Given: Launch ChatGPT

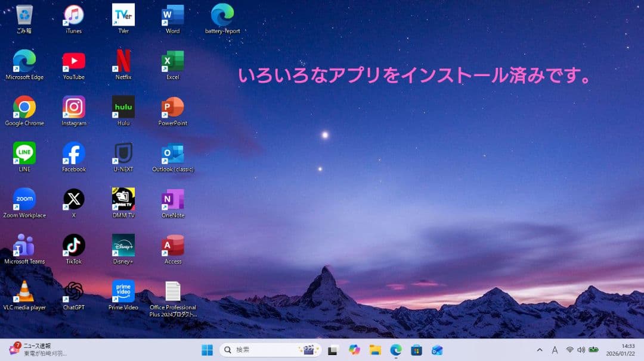Looking at the screenshot, I should point(73,291).
